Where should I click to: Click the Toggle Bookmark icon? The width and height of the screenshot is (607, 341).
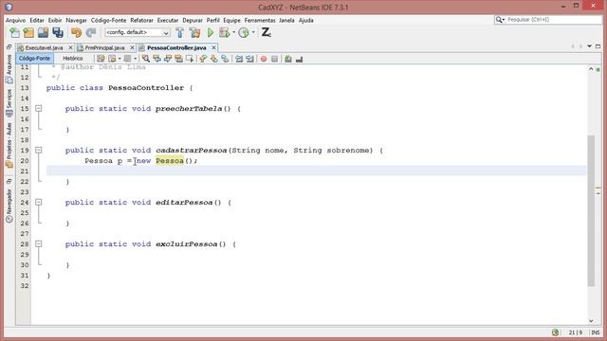[x=225, y=59]
